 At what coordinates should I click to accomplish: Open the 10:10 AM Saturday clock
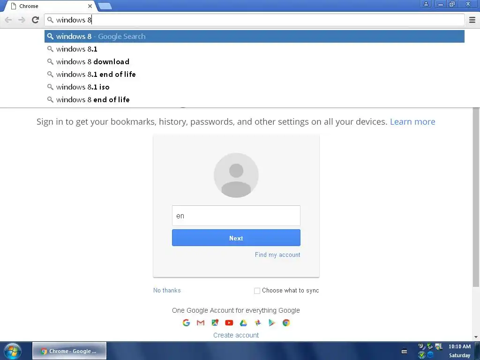point(459,351)
